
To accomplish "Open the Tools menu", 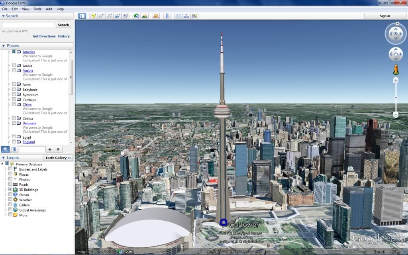I will tap(37, 9).
